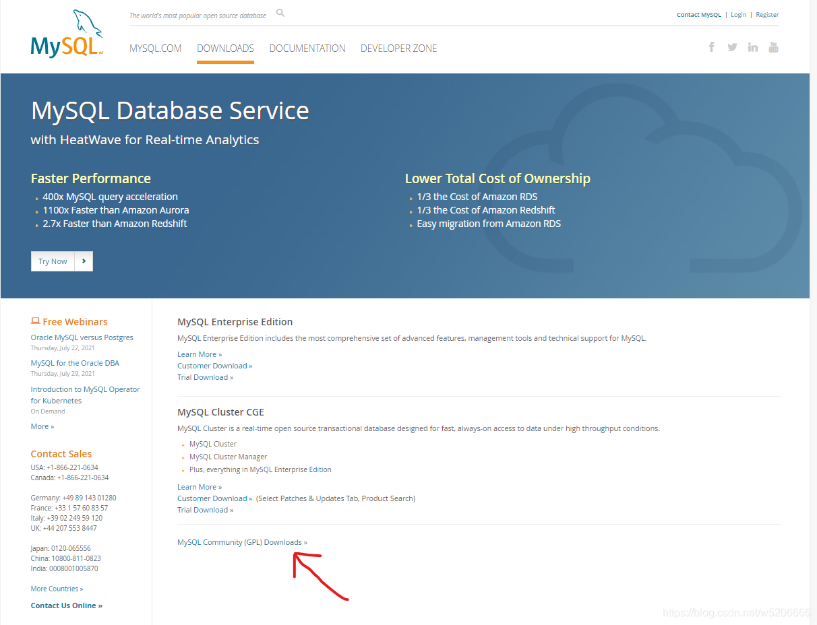Click search field placeholder text
Screen dimensions: 817x625
(198, 15)
